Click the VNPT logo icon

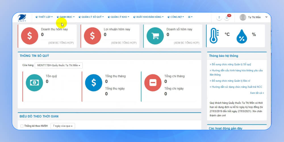click(22, 18)
